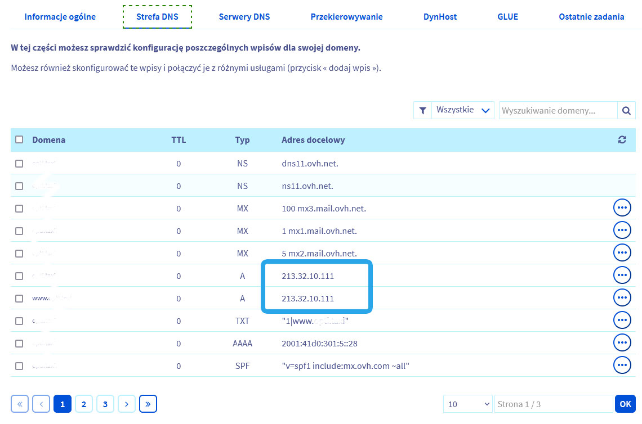Viewport: 642px width, 424px height.
Task: Open the page size dropdown showing 10
Action: 467,403
